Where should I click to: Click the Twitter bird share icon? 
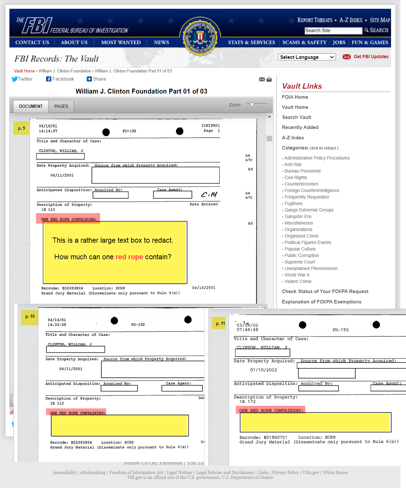15,79
